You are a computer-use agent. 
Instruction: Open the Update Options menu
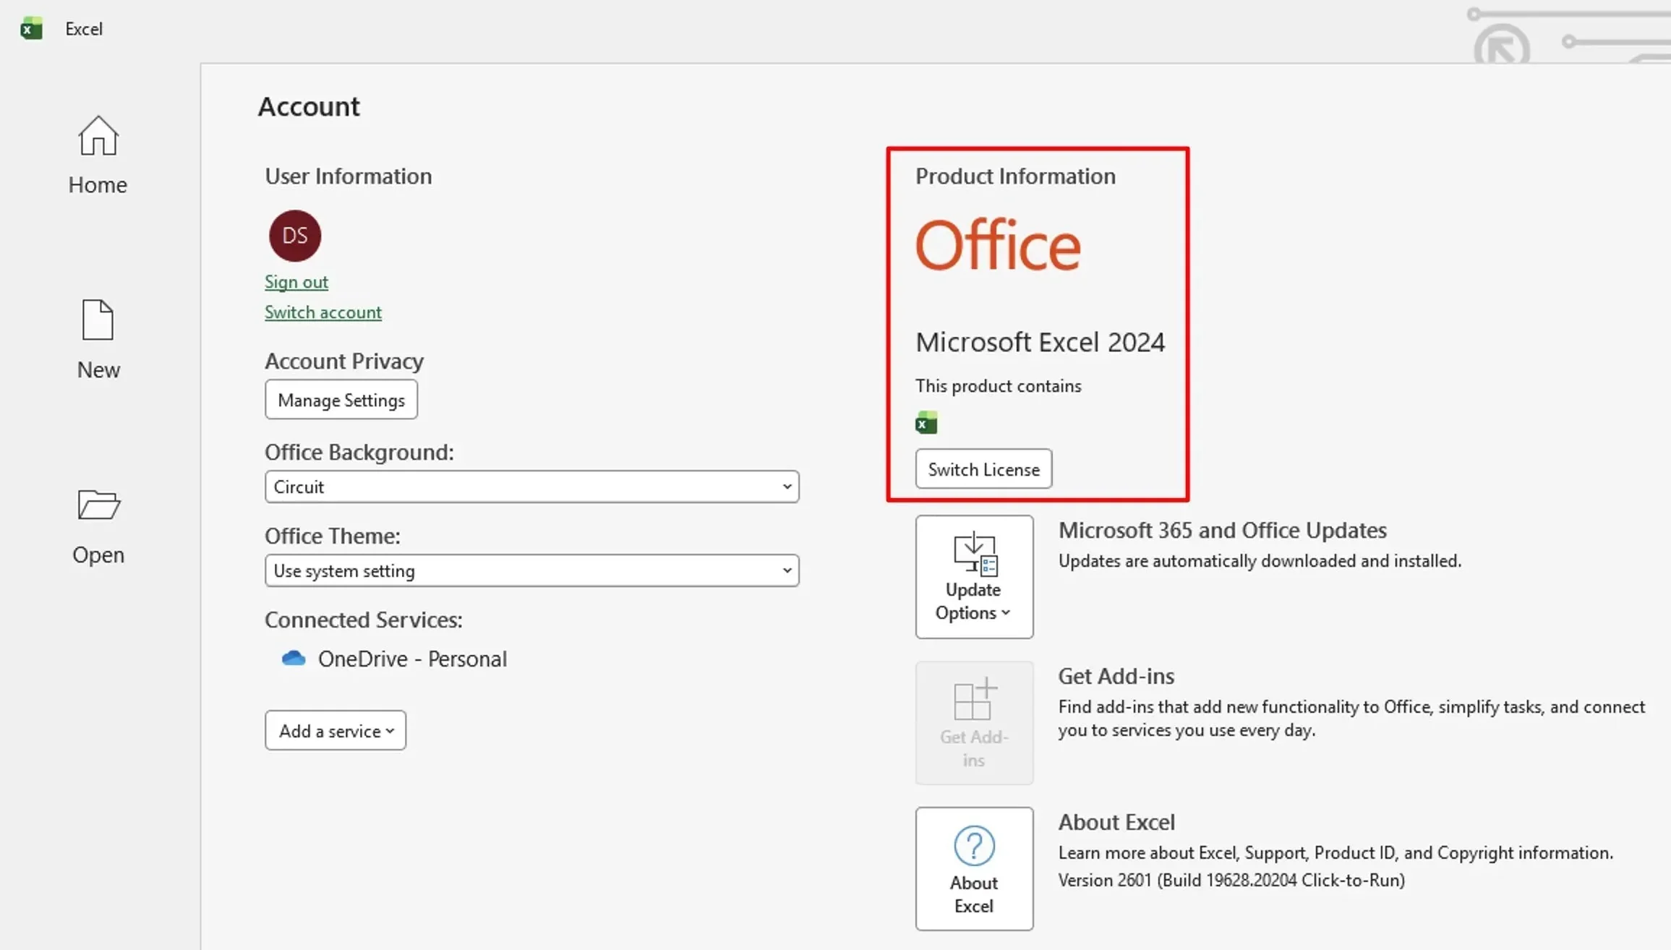coord(974,577)
